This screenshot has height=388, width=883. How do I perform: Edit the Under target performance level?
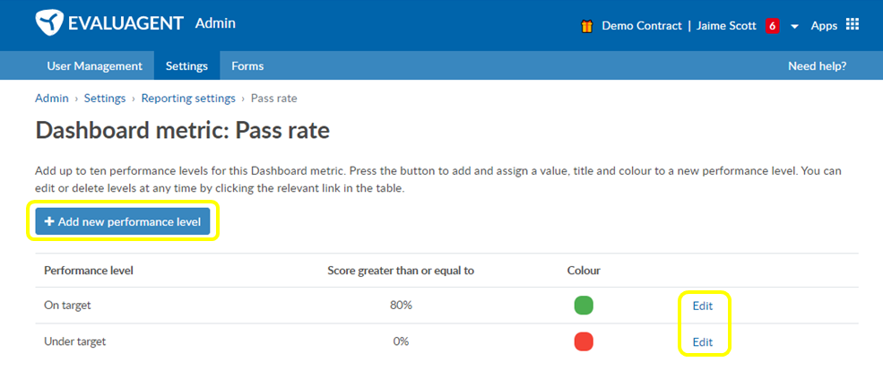703,341
